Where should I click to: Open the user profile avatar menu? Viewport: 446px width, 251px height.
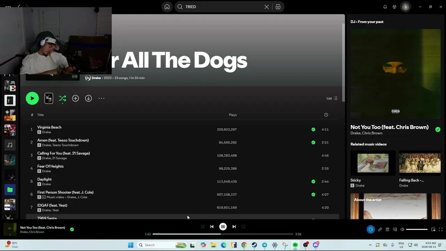(x=405, y=7)
